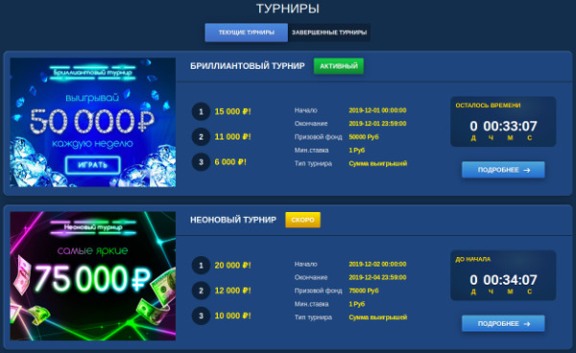The width and height of the screenshot is (576, 353).
Task: Click place 3 badge beside 10 000 ₽
Action: [201, 316]
